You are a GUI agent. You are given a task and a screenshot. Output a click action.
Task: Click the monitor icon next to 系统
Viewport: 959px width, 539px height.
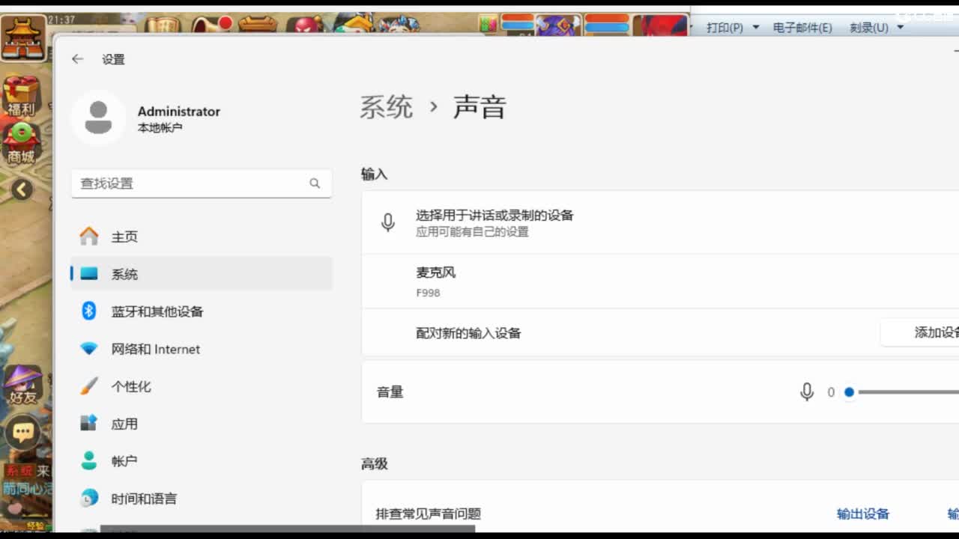[x=89, y=274]
